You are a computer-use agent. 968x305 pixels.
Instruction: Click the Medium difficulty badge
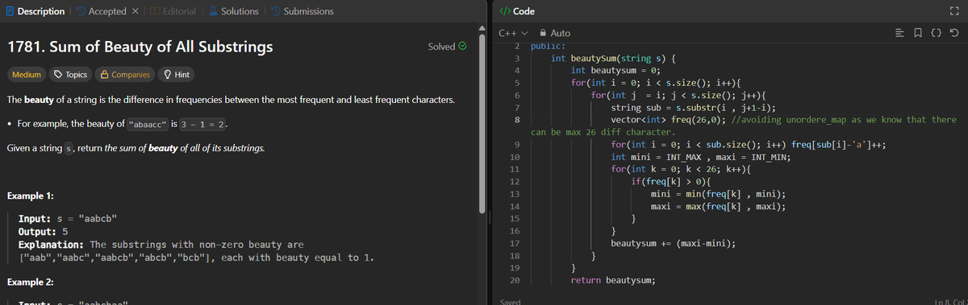27,75
